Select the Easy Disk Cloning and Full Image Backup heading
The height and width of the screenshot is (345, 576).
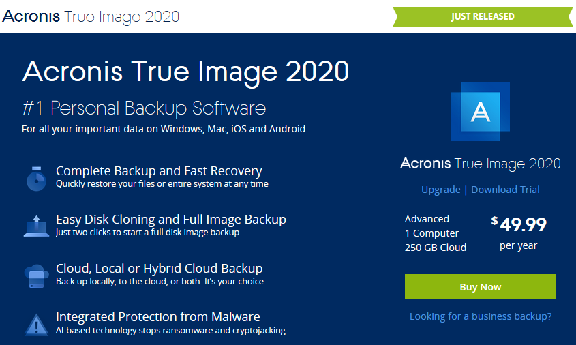[x=171, y=220]
